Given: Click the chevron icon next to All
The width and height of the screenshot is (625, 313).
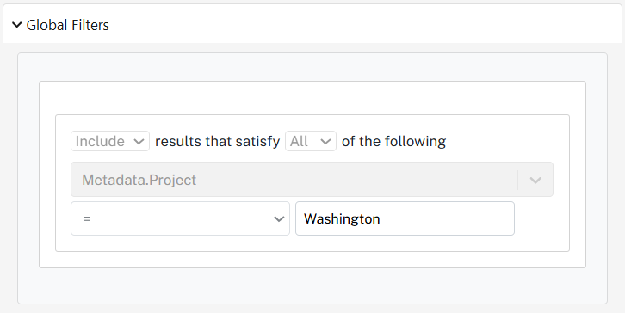Looking at the screenshot, I should click(325, 141).
